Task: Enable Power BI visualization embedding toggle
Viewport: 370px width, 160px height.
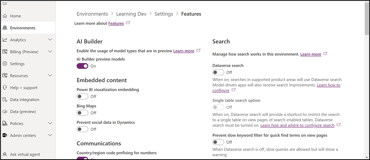Action: coord(82,97)
